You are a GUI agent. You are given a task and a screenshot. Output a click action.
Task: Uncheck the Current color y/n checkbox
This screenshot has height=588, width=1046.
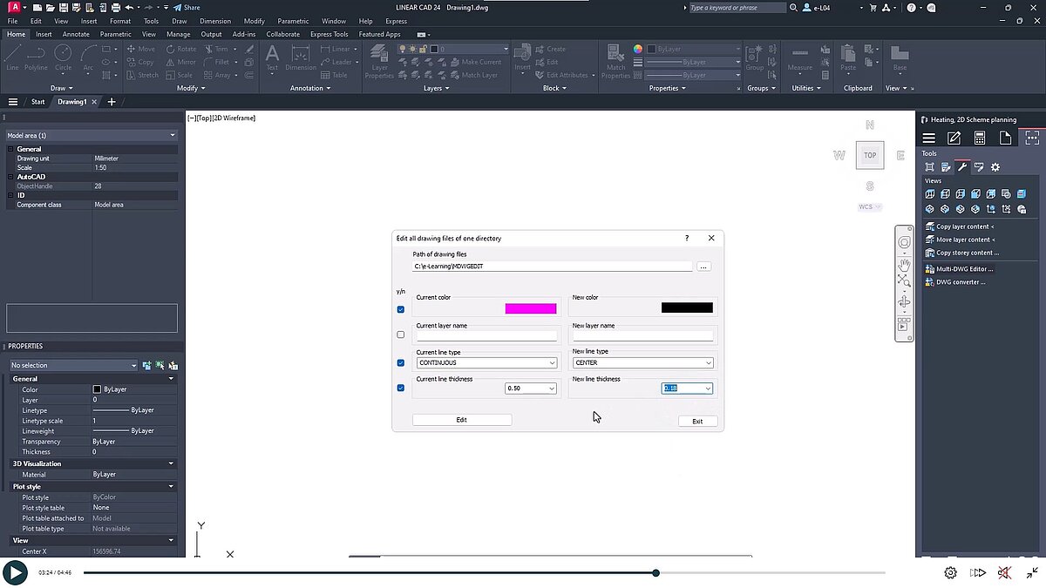tap(400, 309)
